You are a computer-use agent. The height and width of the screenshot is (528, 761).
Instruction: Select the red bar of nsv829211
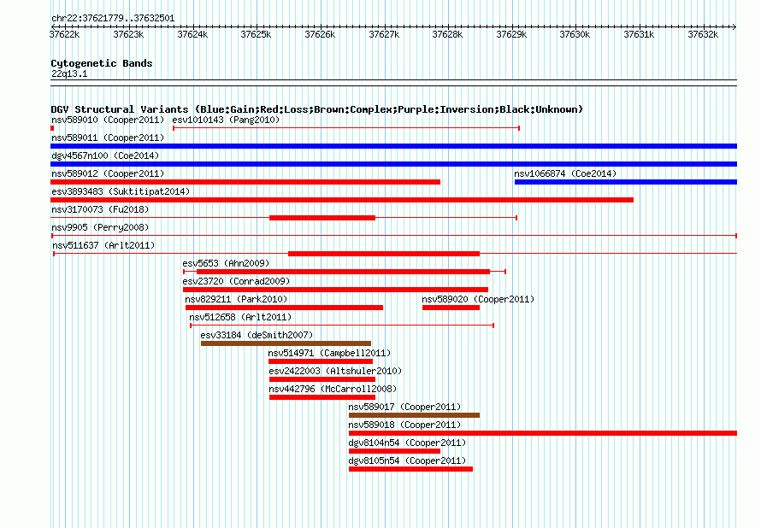[284, 308]
